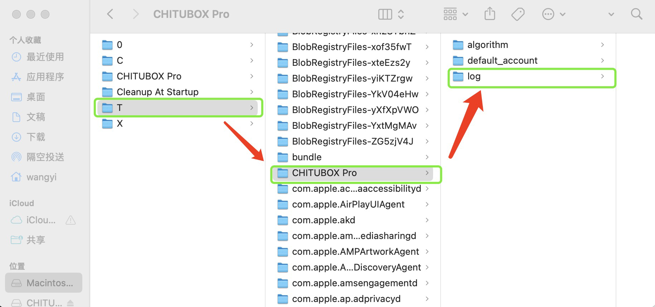Switch view using the column view icon
This screenshot has width=655, height=307.
385,14
